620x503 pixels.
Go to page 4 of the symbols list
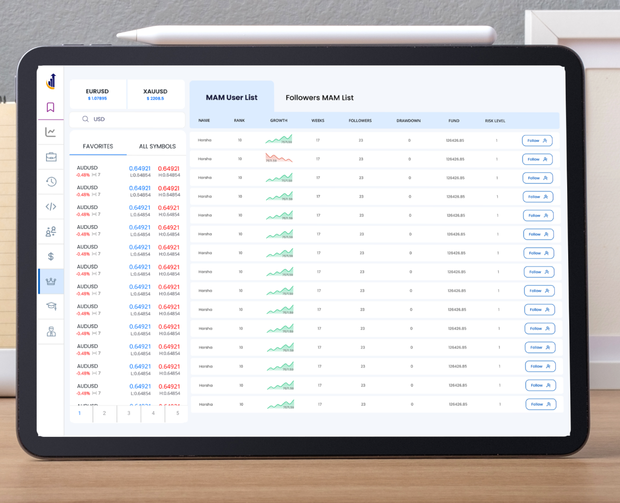[153, 413]
